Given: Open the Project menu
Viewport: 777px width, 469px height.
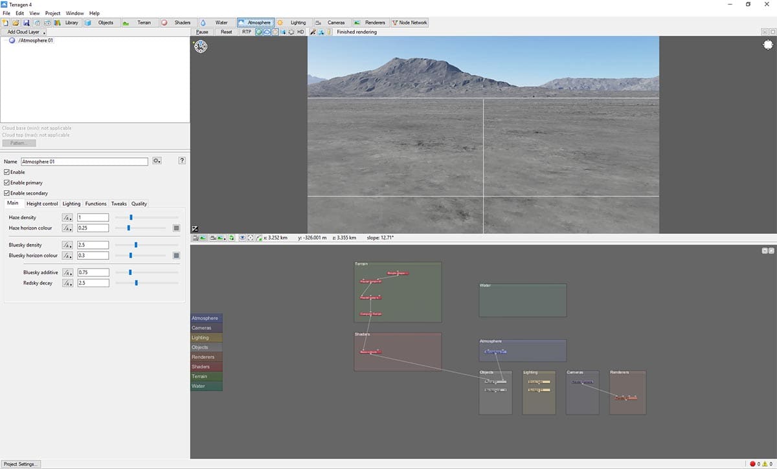Looking at the screenshot, I should point(52,13).
